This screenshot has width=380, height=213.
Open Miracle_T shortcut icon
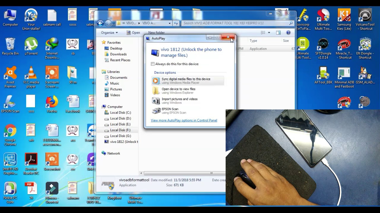pyautogui.click(x=344, y=49)
